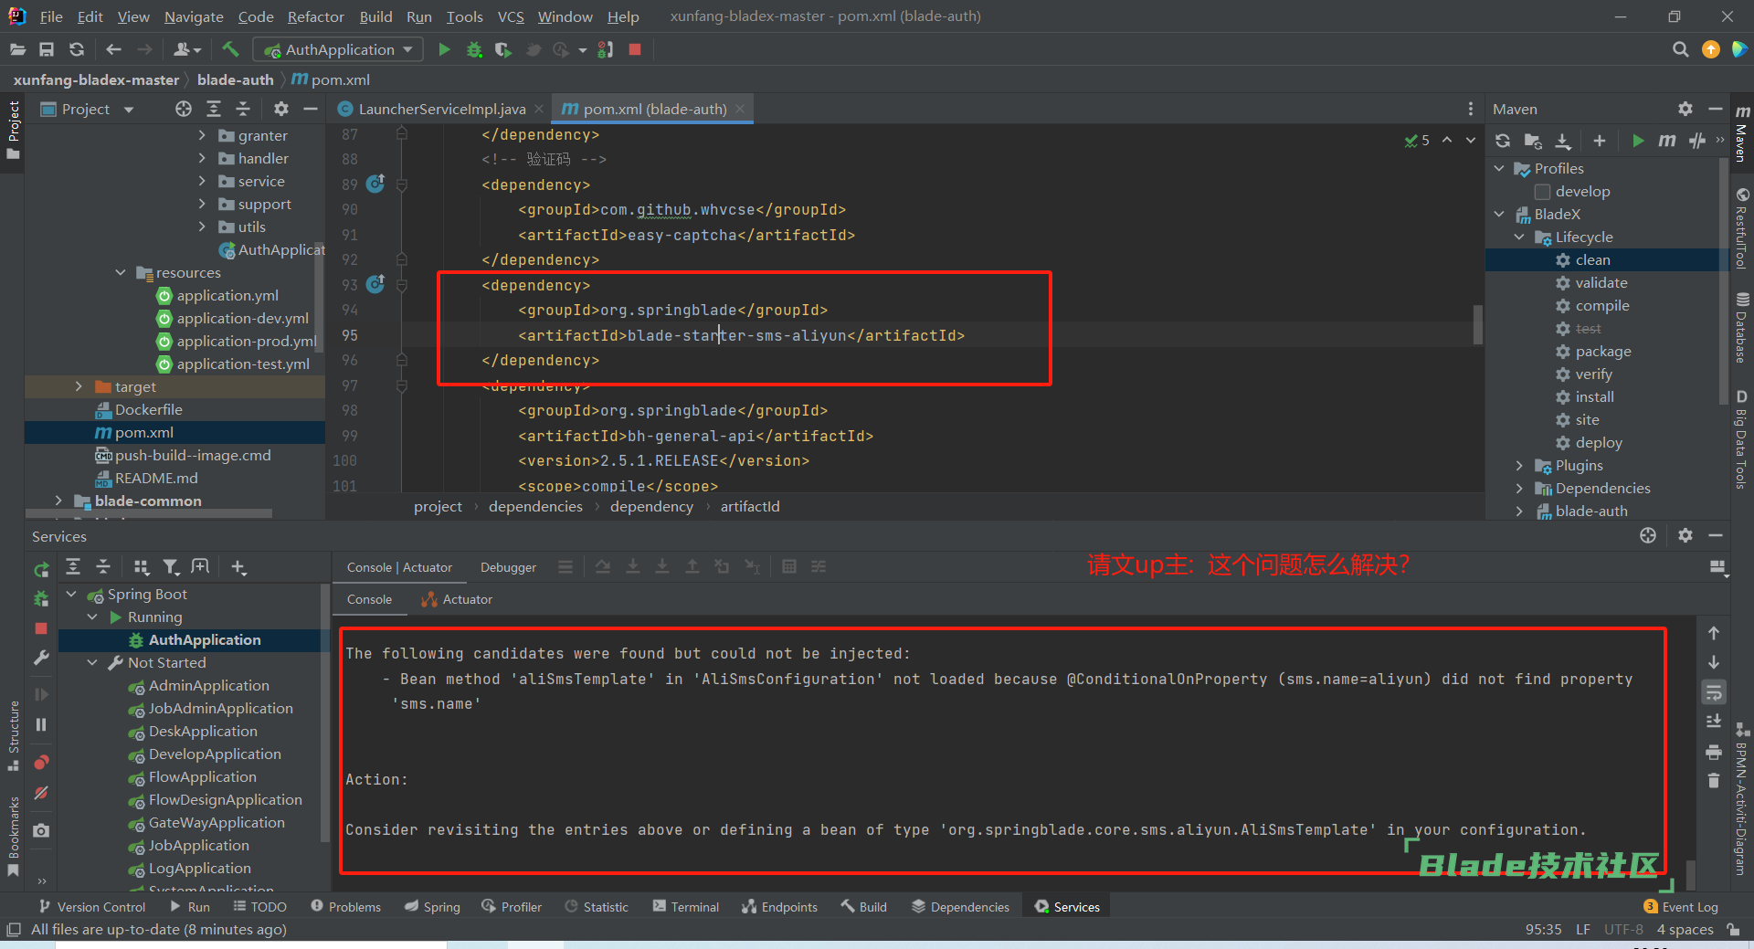
Task: Expand the granter folder
Action: (202, 135)
